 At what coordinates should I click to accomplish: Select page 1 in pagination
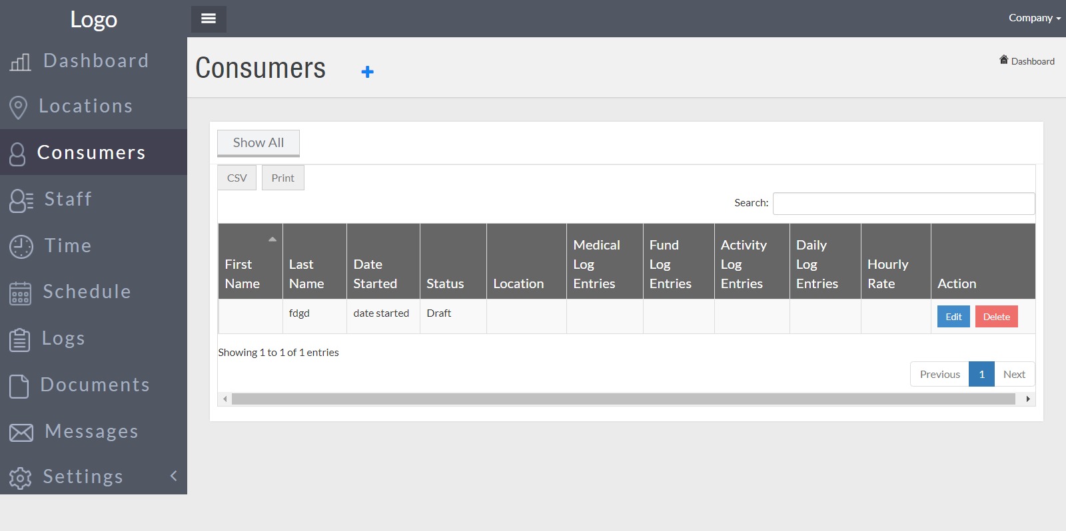coord(981,374)
